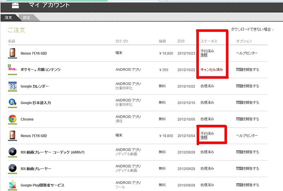Open the Google 日本語入力 order name
The width and height of the screenshot is (283, 191).
click(x=36, y=103)
